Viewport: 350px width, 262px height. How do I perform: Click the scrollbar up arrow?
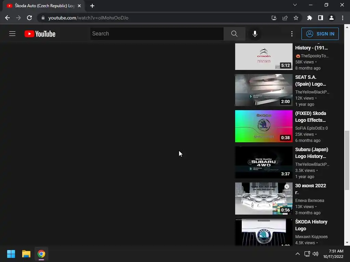coord(347,27)
